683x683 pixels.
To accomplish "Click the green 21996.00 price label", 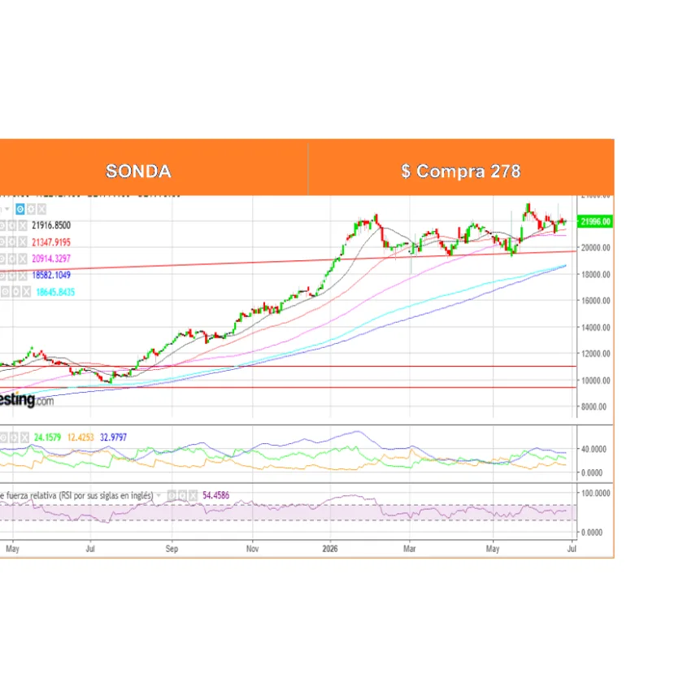I will point(595,222).
